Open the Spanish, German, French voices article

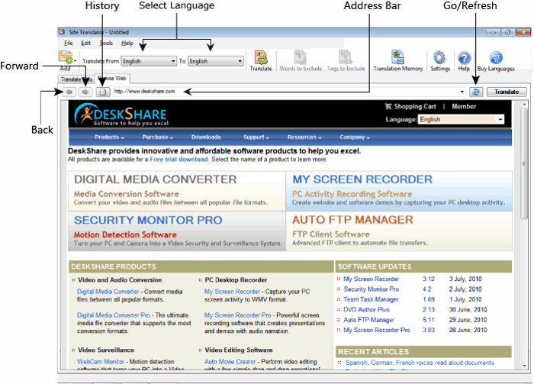pos(420,363)
